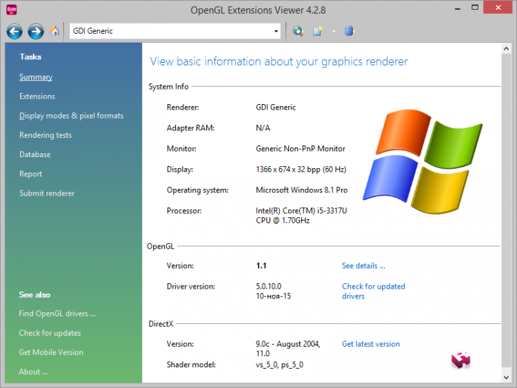Image resolution: width=517 pixels, height=388 pixels.
Task: Open the Summary task
Action: pos(36,76)
